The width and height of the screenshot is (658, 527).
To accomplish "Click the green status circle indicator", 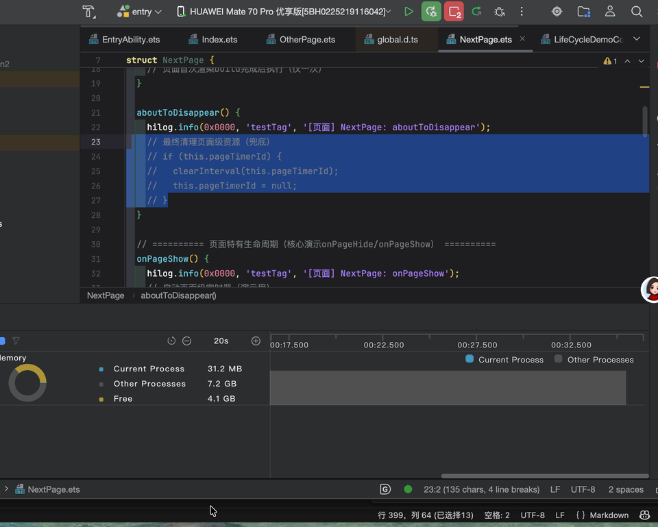I will (x=408, y=489).
